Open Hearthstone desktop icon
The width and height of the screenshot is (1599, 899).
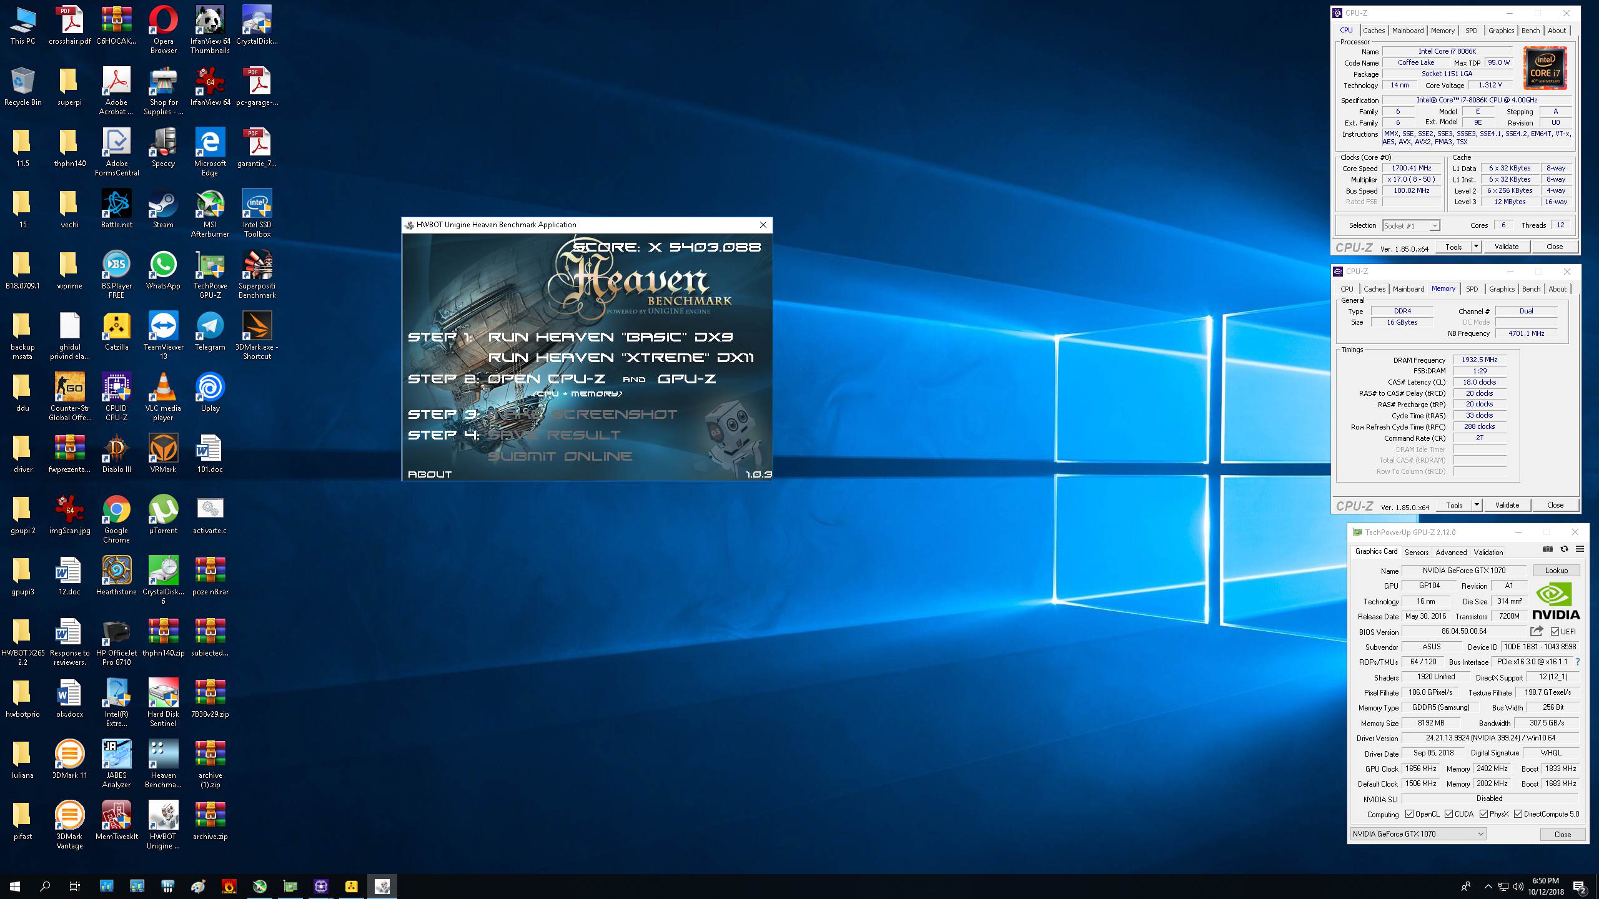point(116,576)
